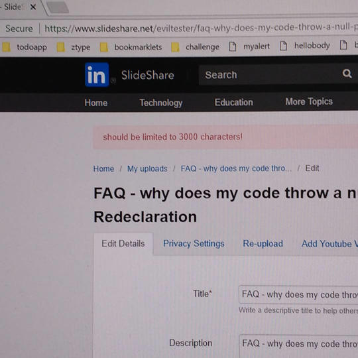Run the myalert bookmark
The width and height of the screenshot is (358, 358).
pyautogui.click(x=249, y=46)
